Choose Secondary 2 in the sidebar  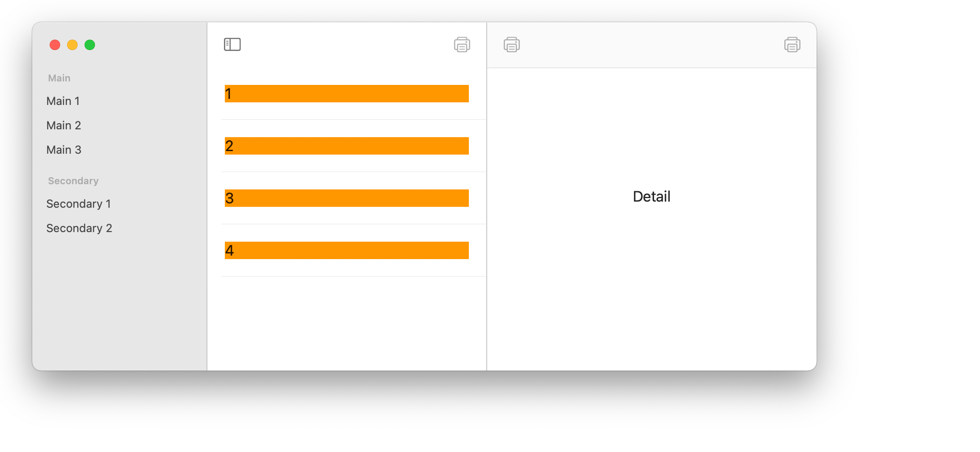[x=79, y=228]
